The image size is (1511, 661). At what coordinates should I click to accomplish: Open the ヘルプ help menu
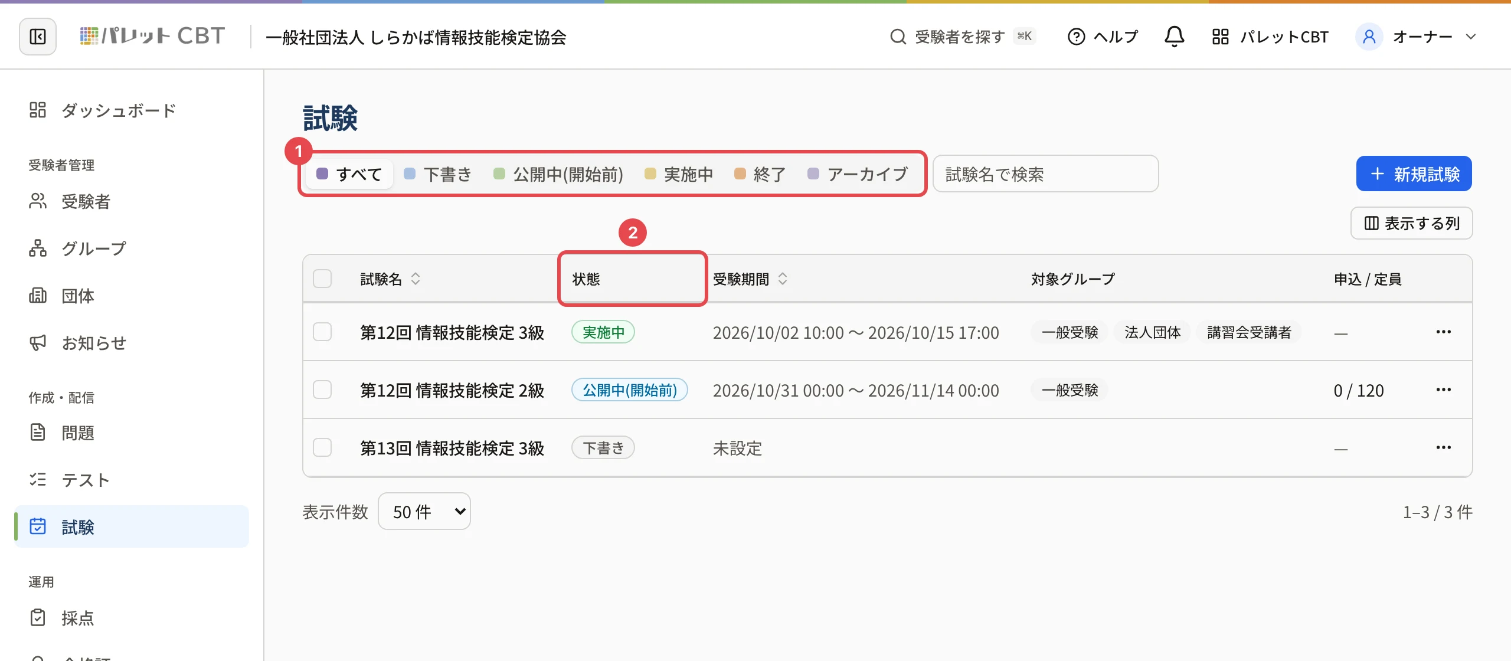(1103, 37)
